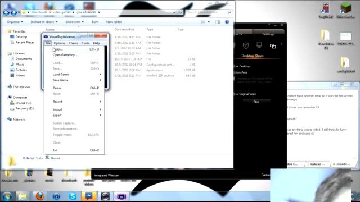Open File Explorer from the taskbar

pos(22,196)
